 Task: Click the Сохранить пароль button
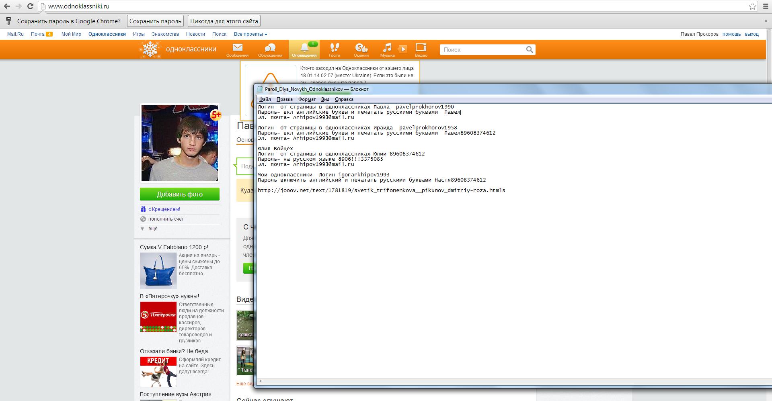(155, 21)
